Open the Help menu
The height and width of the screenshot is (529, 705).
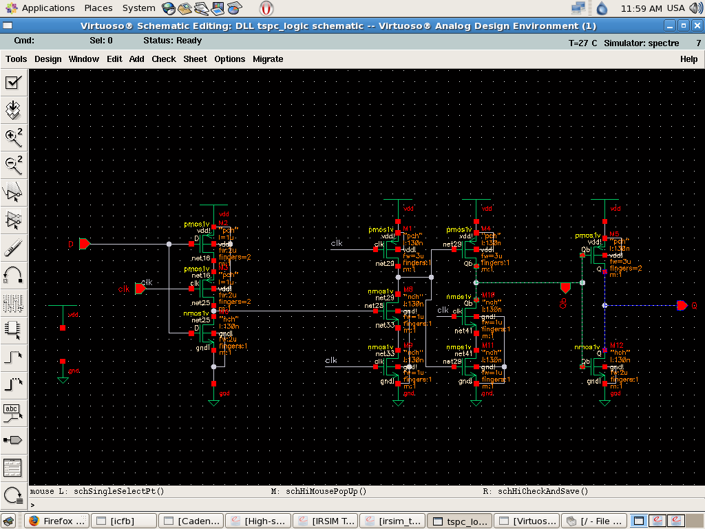click(688, 59)
